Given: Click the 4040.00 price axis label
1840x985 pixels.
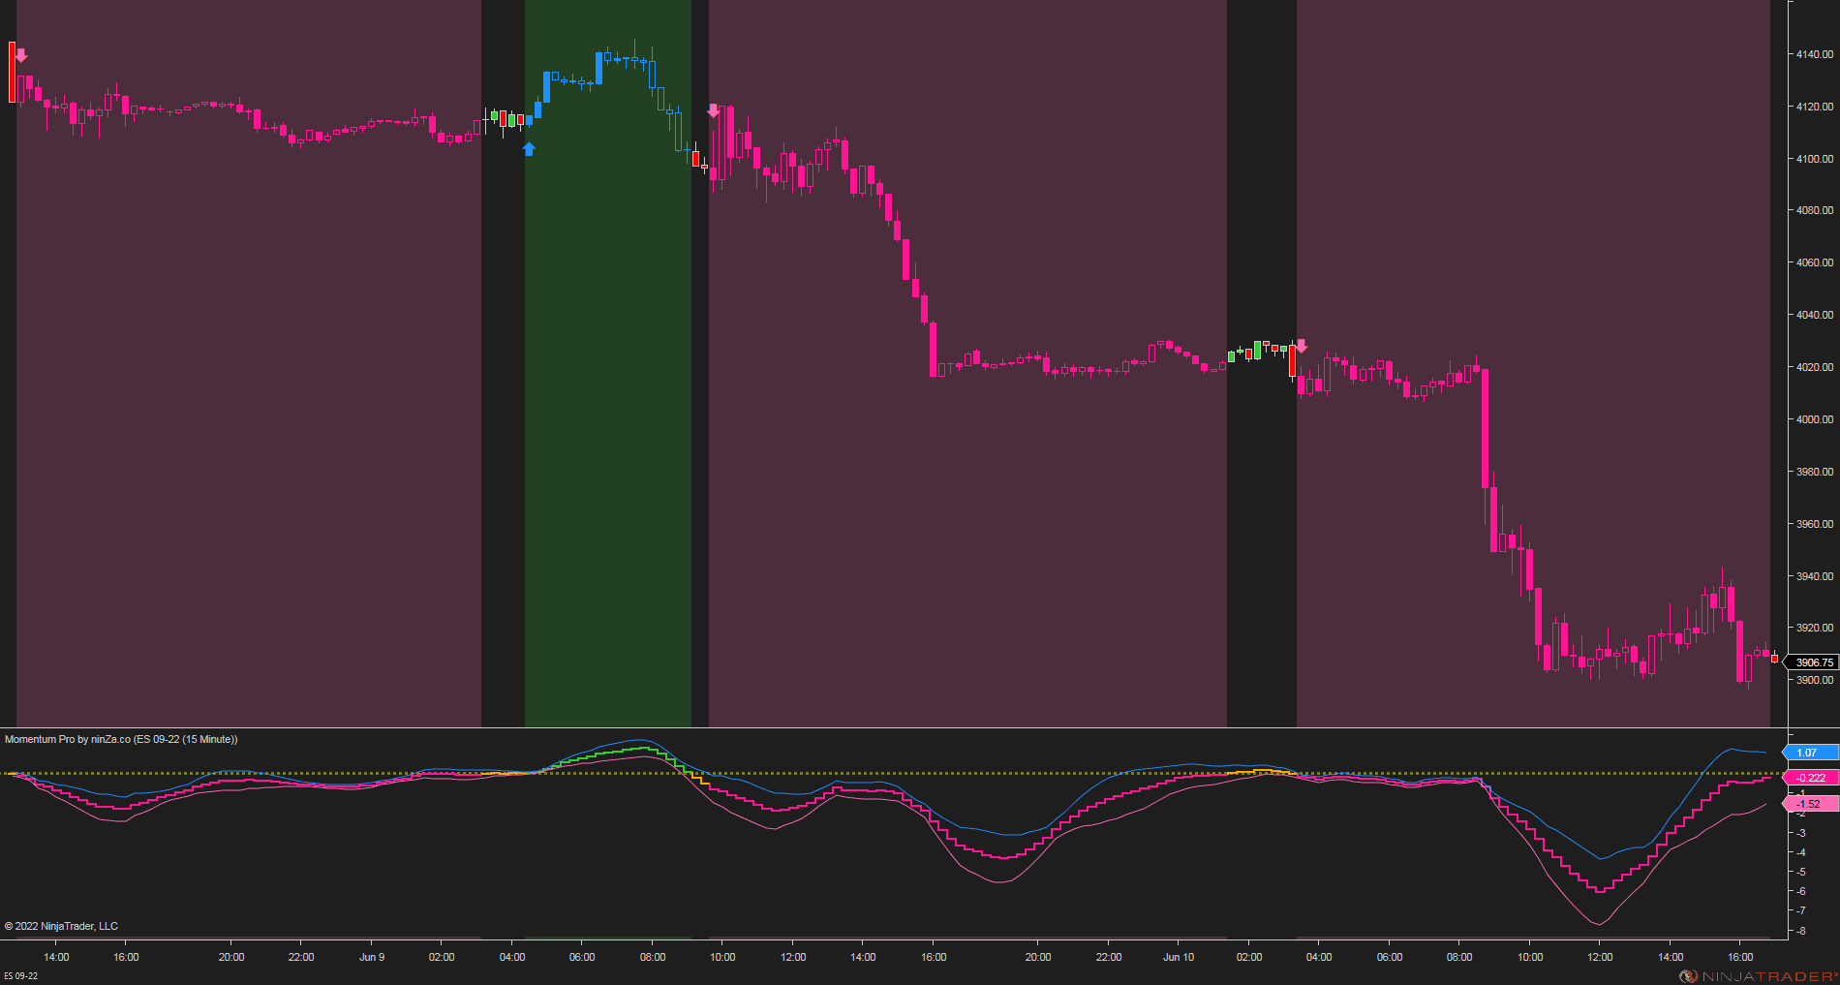Looking at the screenshot, I should [1815, 315].
